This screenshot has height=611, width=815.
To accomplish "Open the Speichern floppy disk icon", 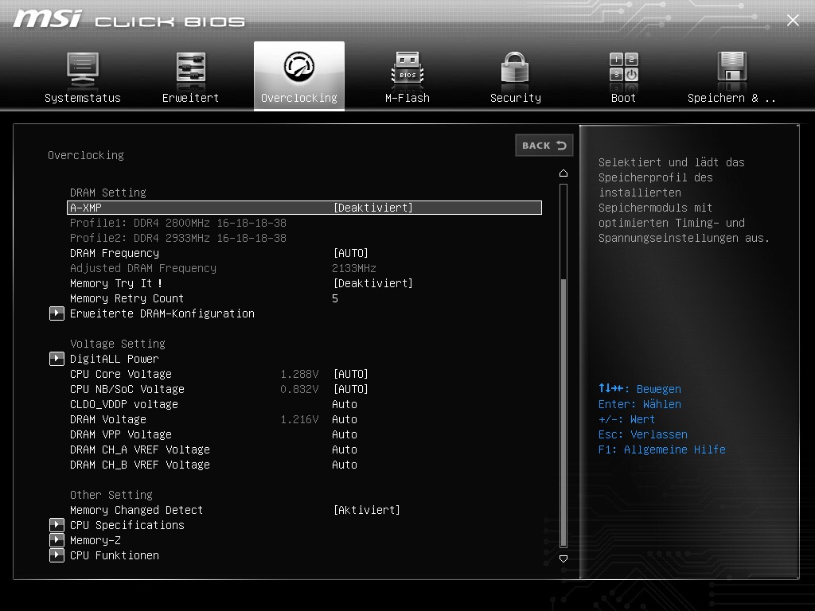I will tap(732, 67).
